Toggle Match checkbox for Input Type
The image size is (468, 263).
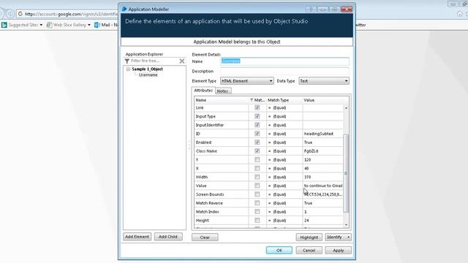257,116
